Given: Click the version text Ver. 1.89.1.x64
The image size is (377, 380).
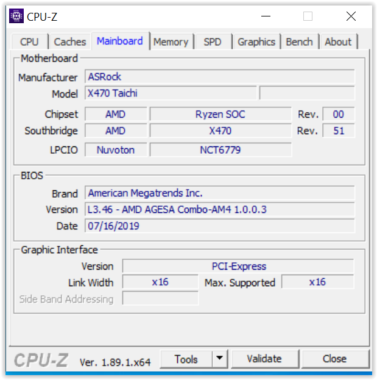Looking at the screenshot, I should point(115,362).
